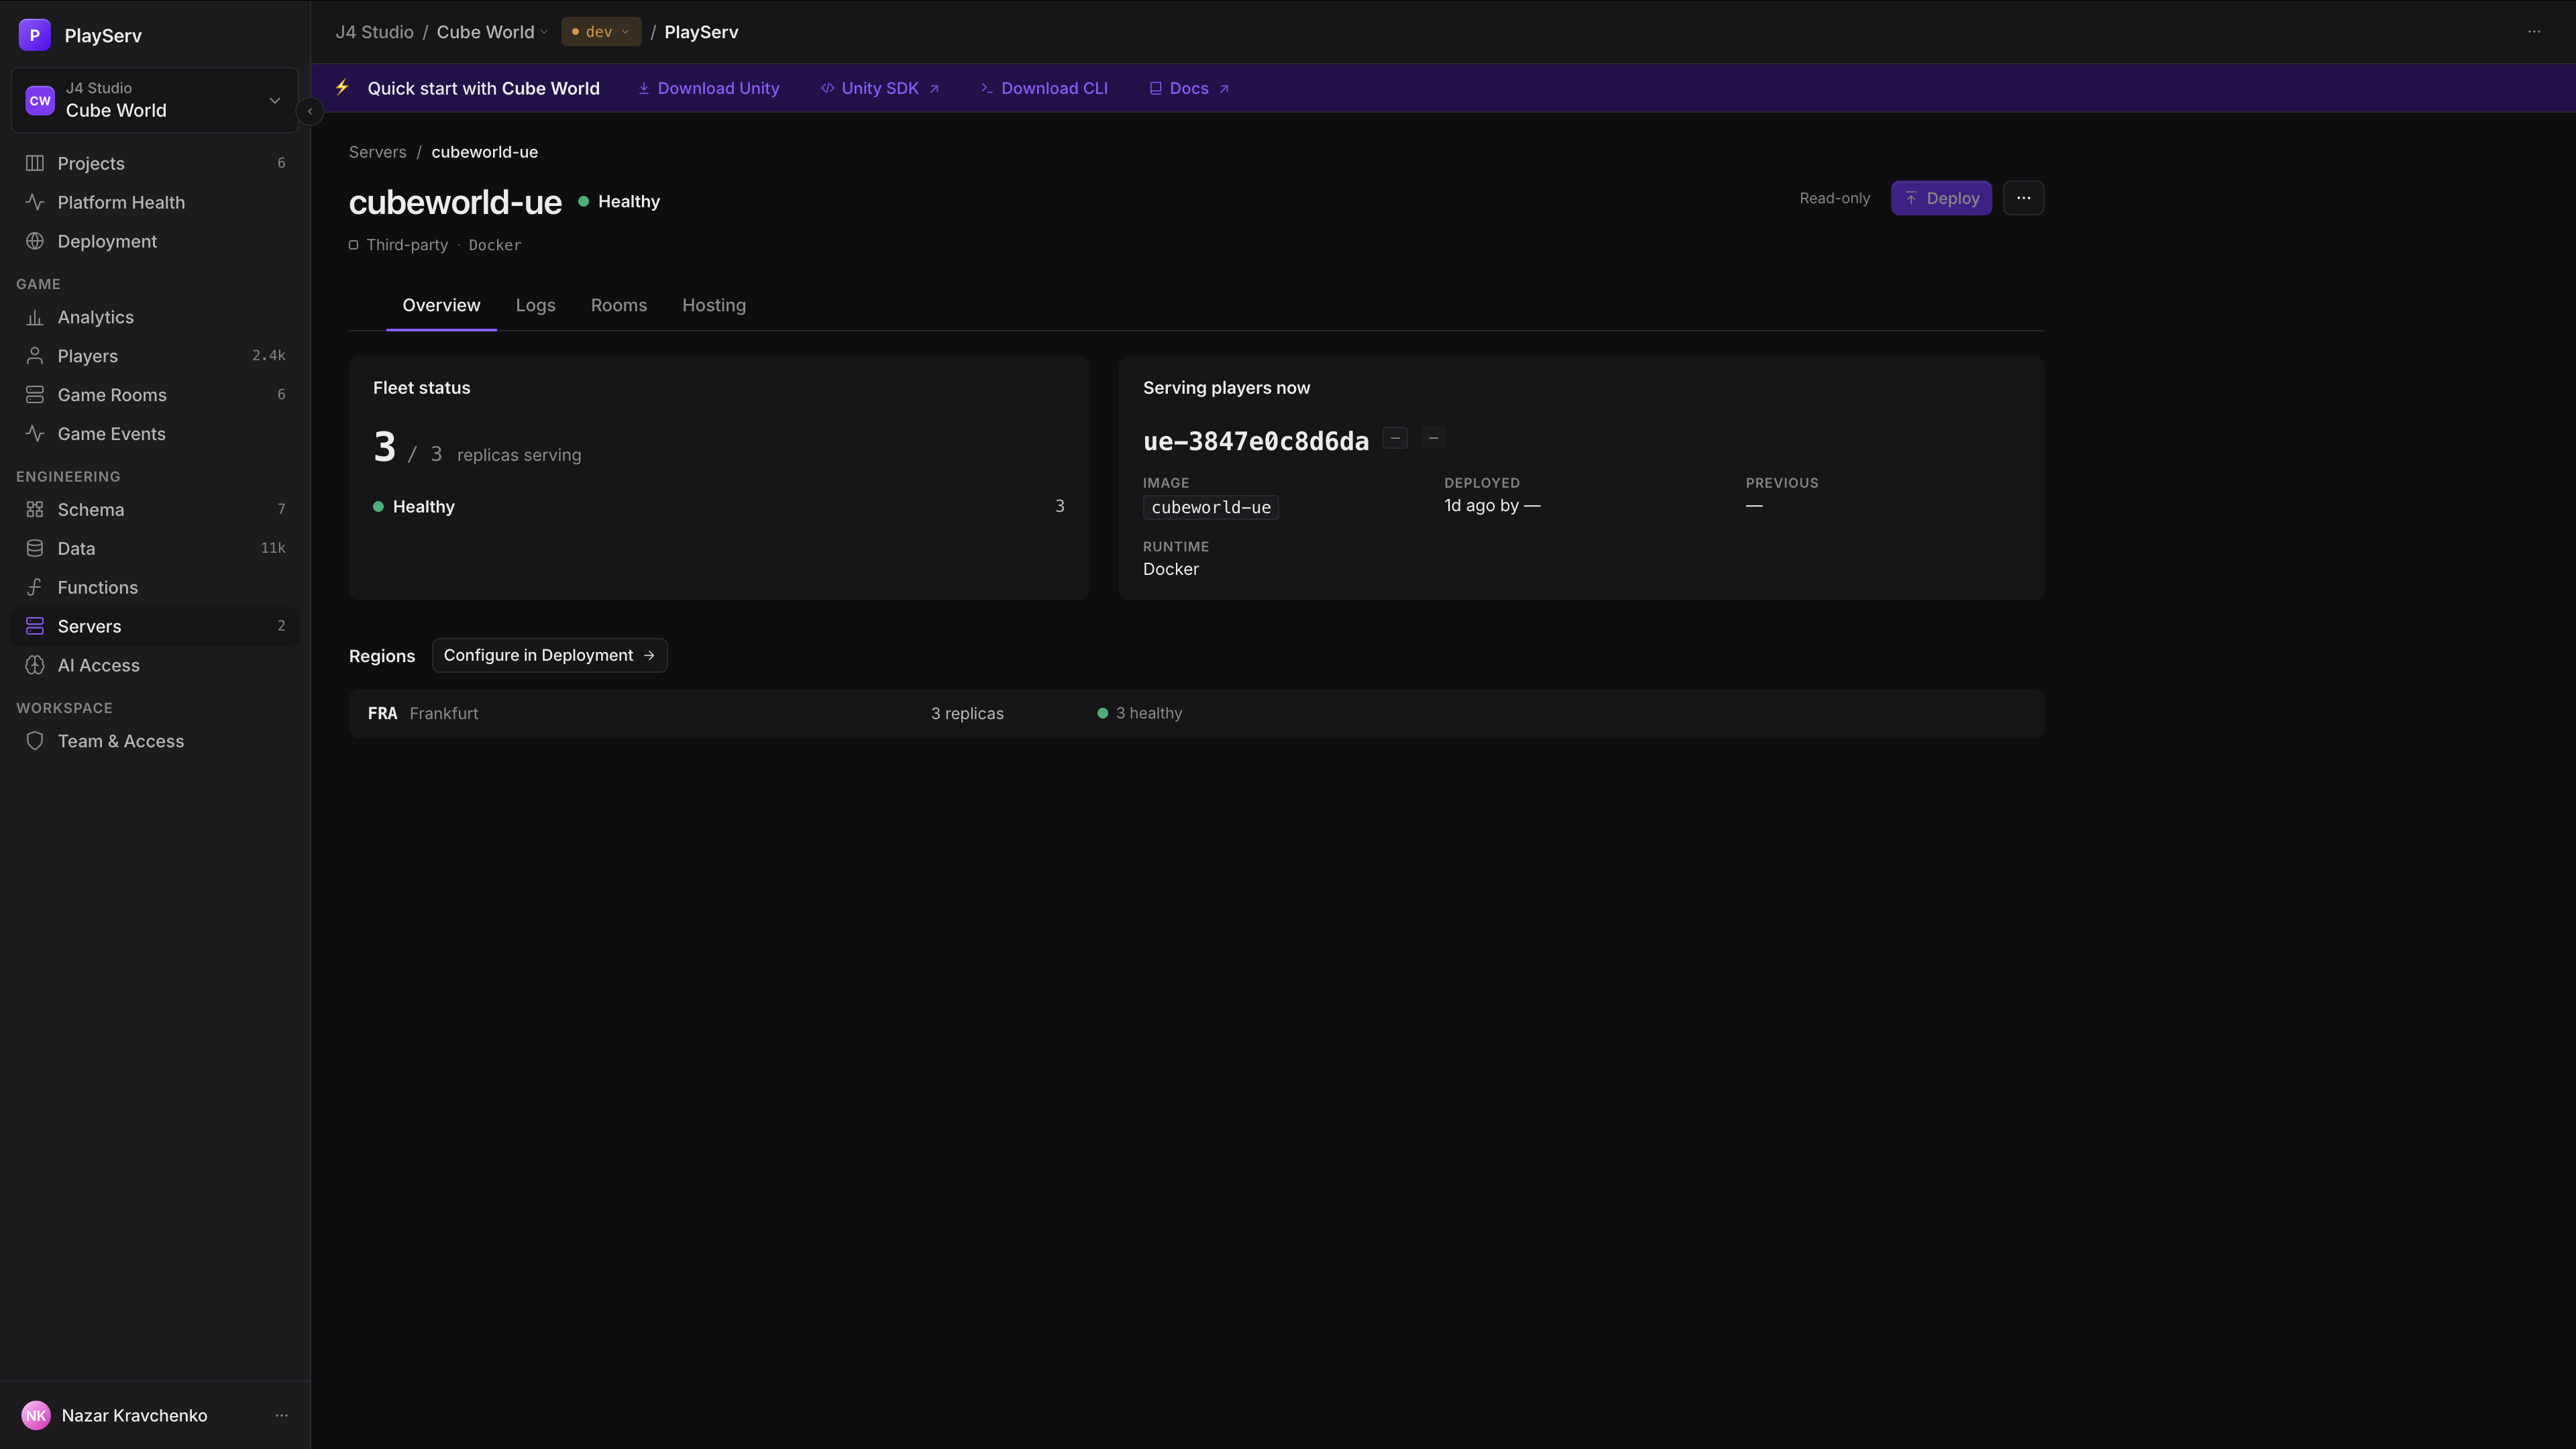Open Functions in the sidebar
The height and width of the screenshot is (1449, 2576).
point(155,587)
